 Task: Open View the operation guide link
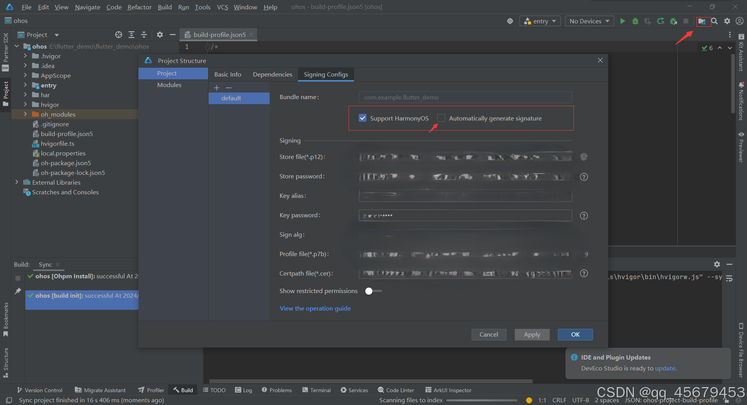tap(315, 308)
